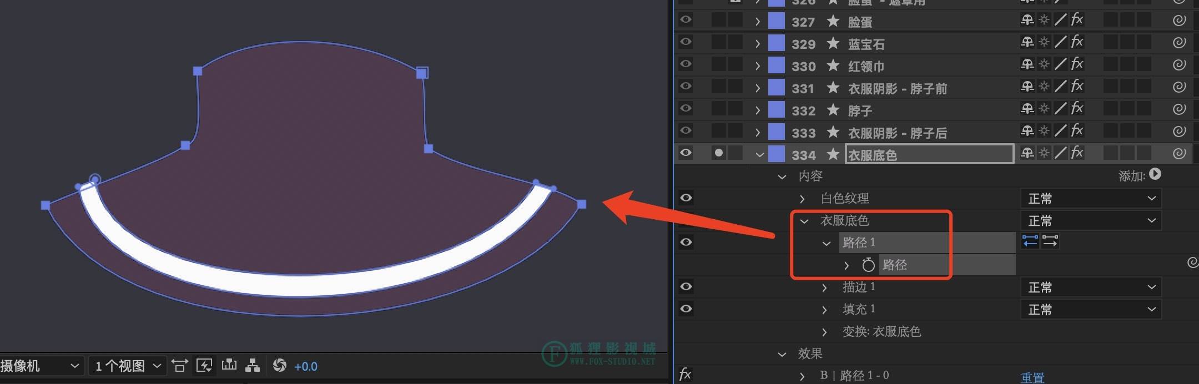Toggle visibility of 白色纹理 group
The image size is (1199, 384).
[686, 198]
